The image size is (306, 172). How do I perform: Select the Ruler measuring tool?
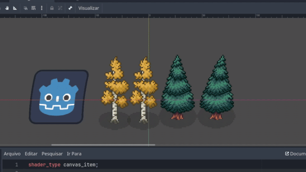[15, 8]
